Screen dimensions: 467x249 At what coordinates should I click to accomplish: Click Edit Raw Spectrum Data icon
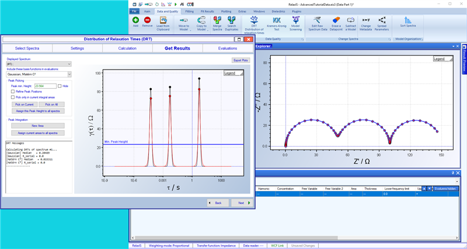[x=318, y=20]
